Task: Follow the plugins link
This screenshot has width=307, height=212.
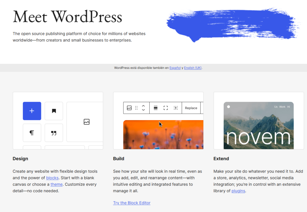Action: pyautogui.click(x=238, y=191)
